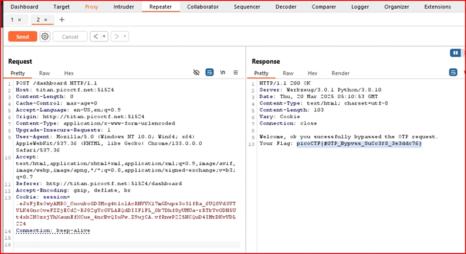Close Repeater tab 2
466x254 pixels.
46,20
